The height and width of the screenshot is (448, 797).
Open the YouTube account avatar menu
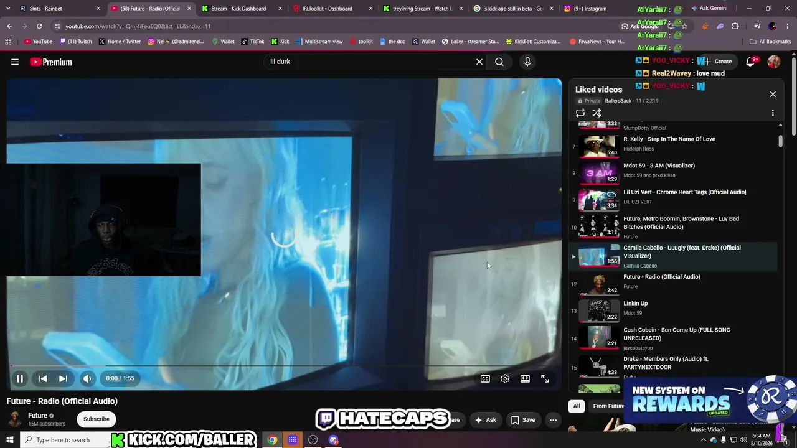774,62
